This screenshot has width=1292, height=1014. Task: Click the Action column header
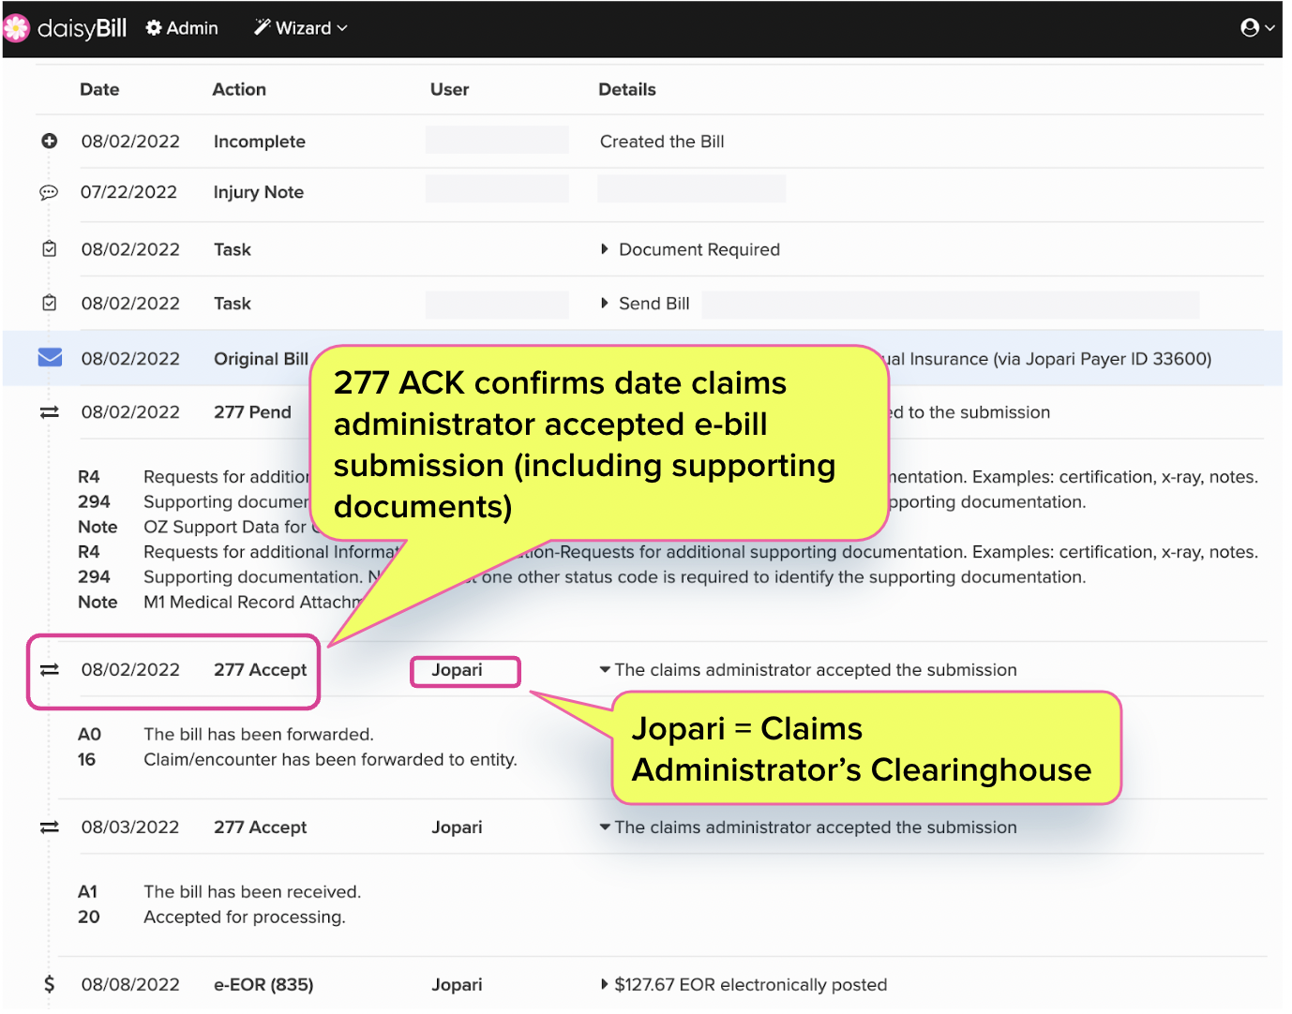point(239,89)
